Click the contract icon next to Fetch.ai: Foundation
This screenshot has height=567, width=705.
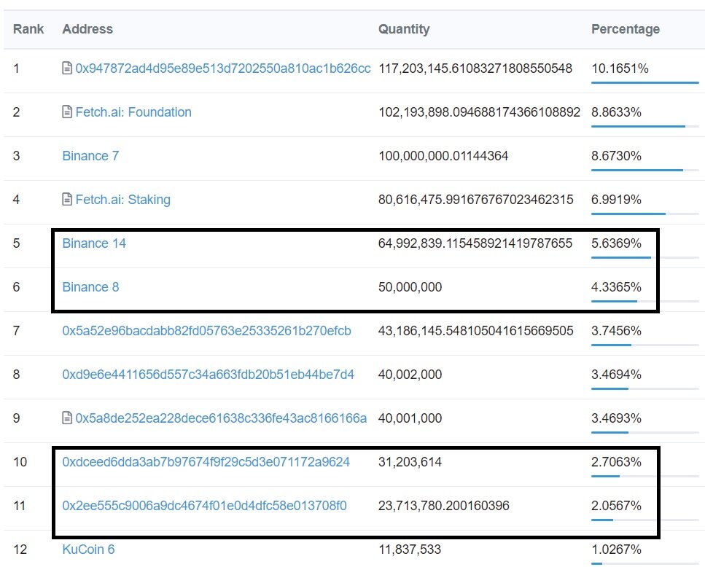tap(67, 112)
